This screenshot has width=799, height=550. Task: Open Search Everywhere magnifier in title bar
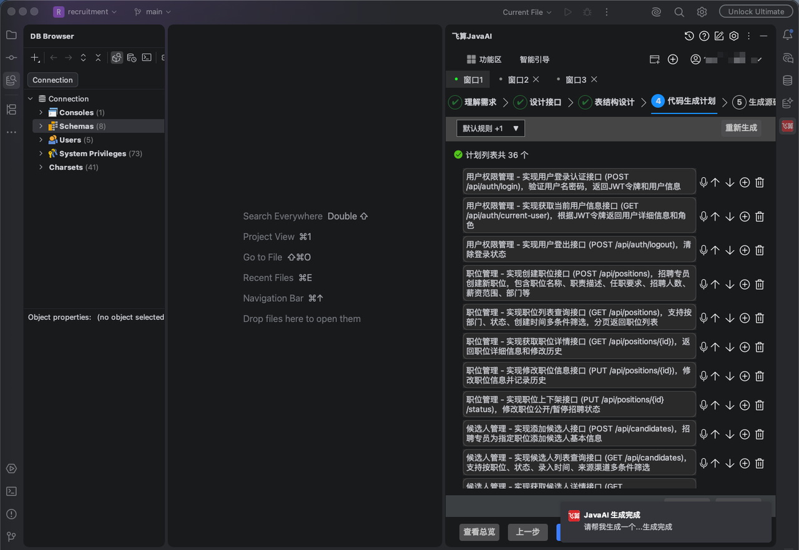point(679,12)
